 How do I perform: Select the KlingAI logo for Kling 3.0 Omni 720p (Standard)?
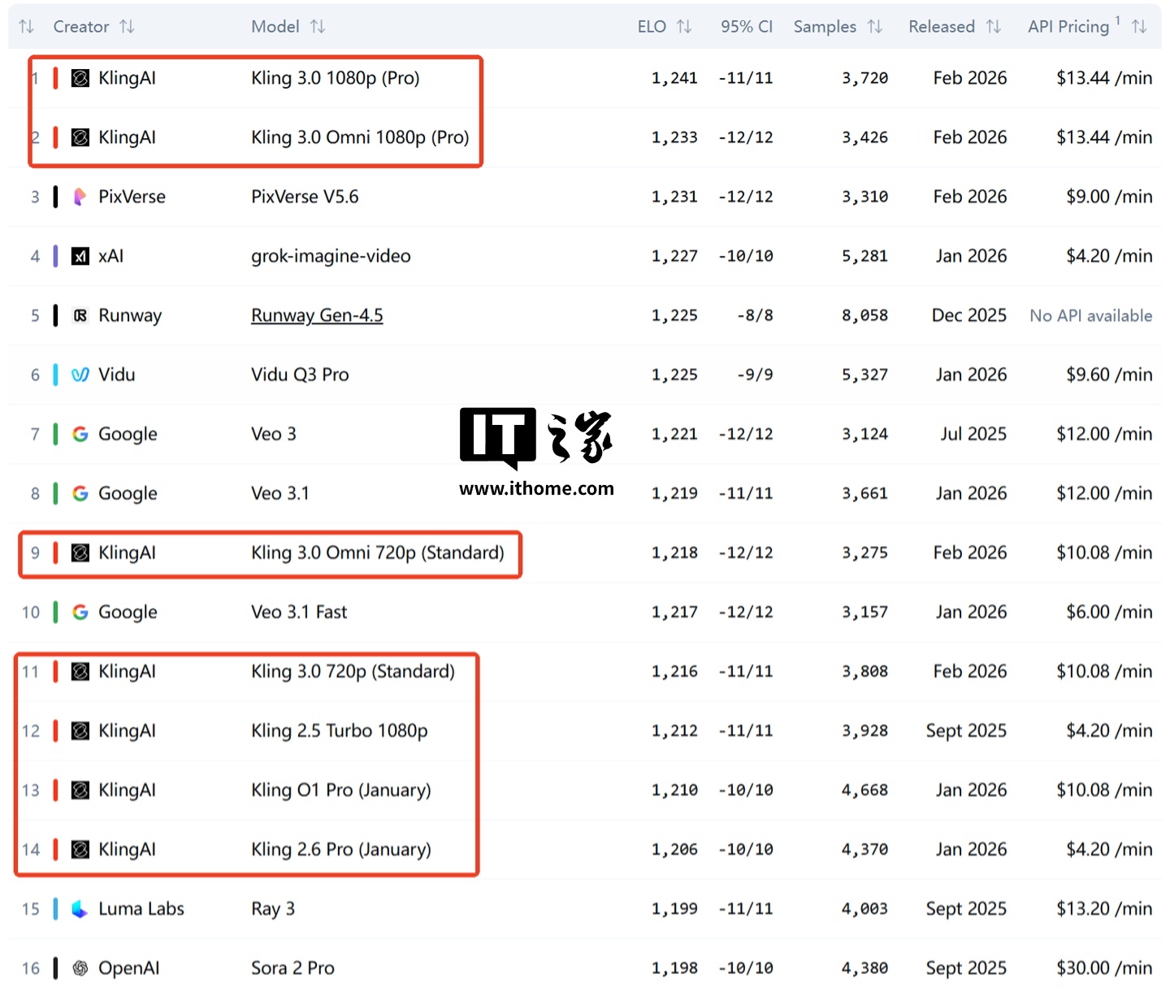pos(80,552)
